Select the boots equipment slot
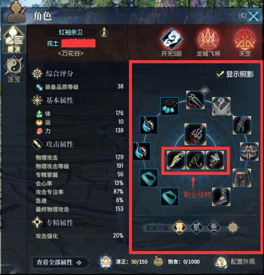This screenshot has width=264, height=275. pyautogui.click(x=221, y=197)
